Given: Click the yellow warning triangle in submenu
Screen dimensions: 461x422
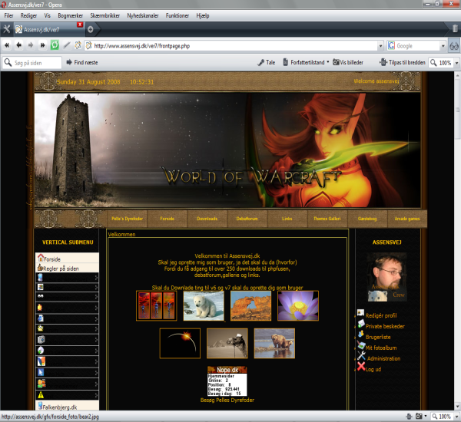Looking at the screenshot, I should pos(41,395).
